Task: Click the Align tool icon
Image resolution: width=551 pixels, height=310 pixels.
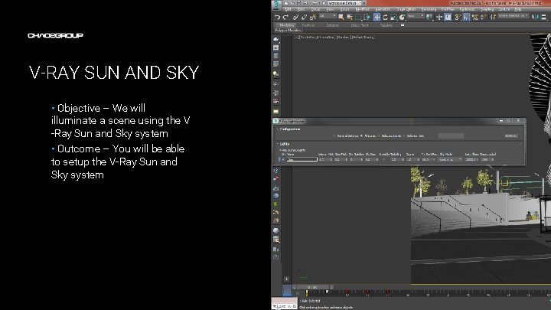Action: coord(543,17)
